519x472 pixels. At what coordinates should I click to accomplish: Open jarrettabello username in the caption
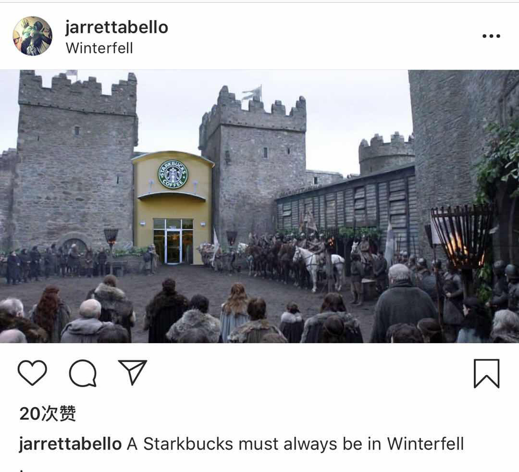point(70,444)
